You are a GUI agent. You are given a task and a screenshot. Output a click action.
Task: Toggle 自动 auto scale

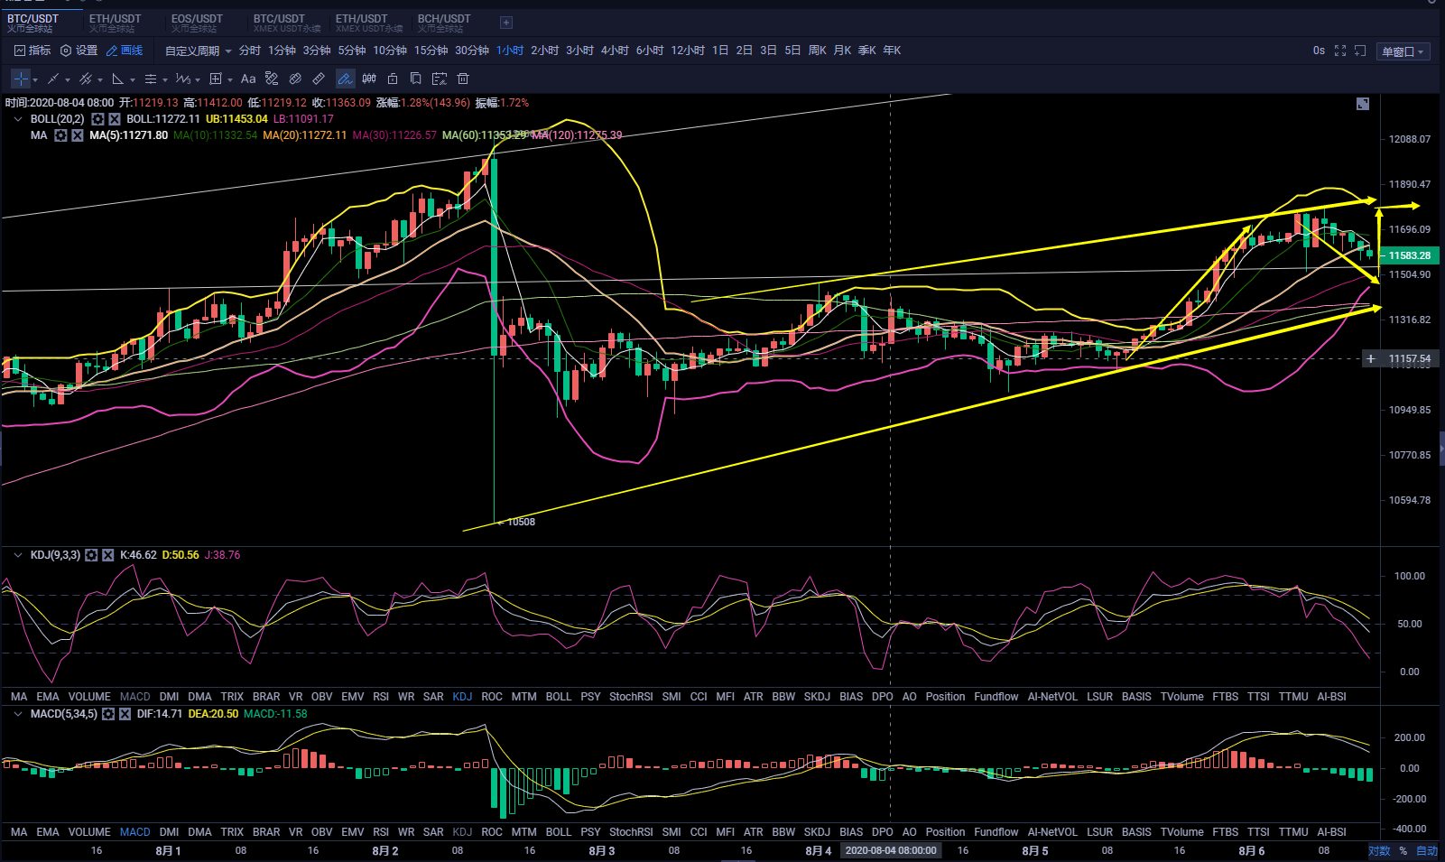(x=1427, y=851)
